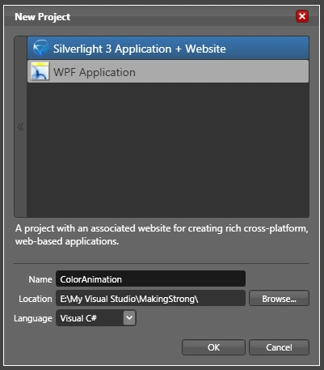Click the Location label
The width and height of the screenshot is (324, 370).
pos(36,299)
